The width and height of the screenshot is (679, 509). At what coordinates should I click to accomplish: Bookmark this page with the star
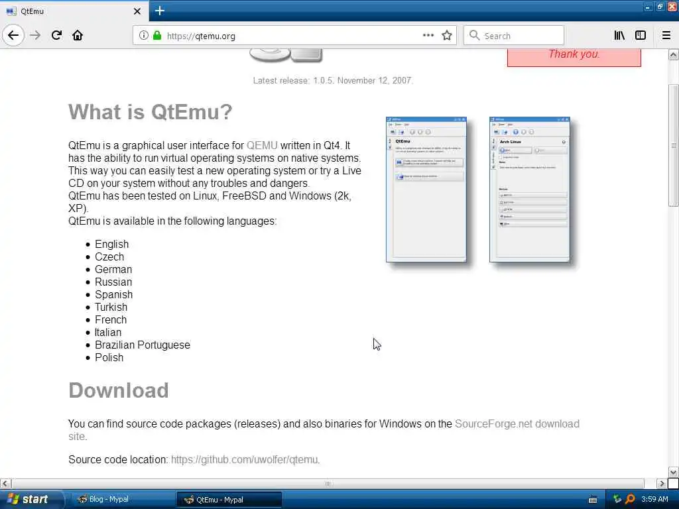click(x=447, y=36)
